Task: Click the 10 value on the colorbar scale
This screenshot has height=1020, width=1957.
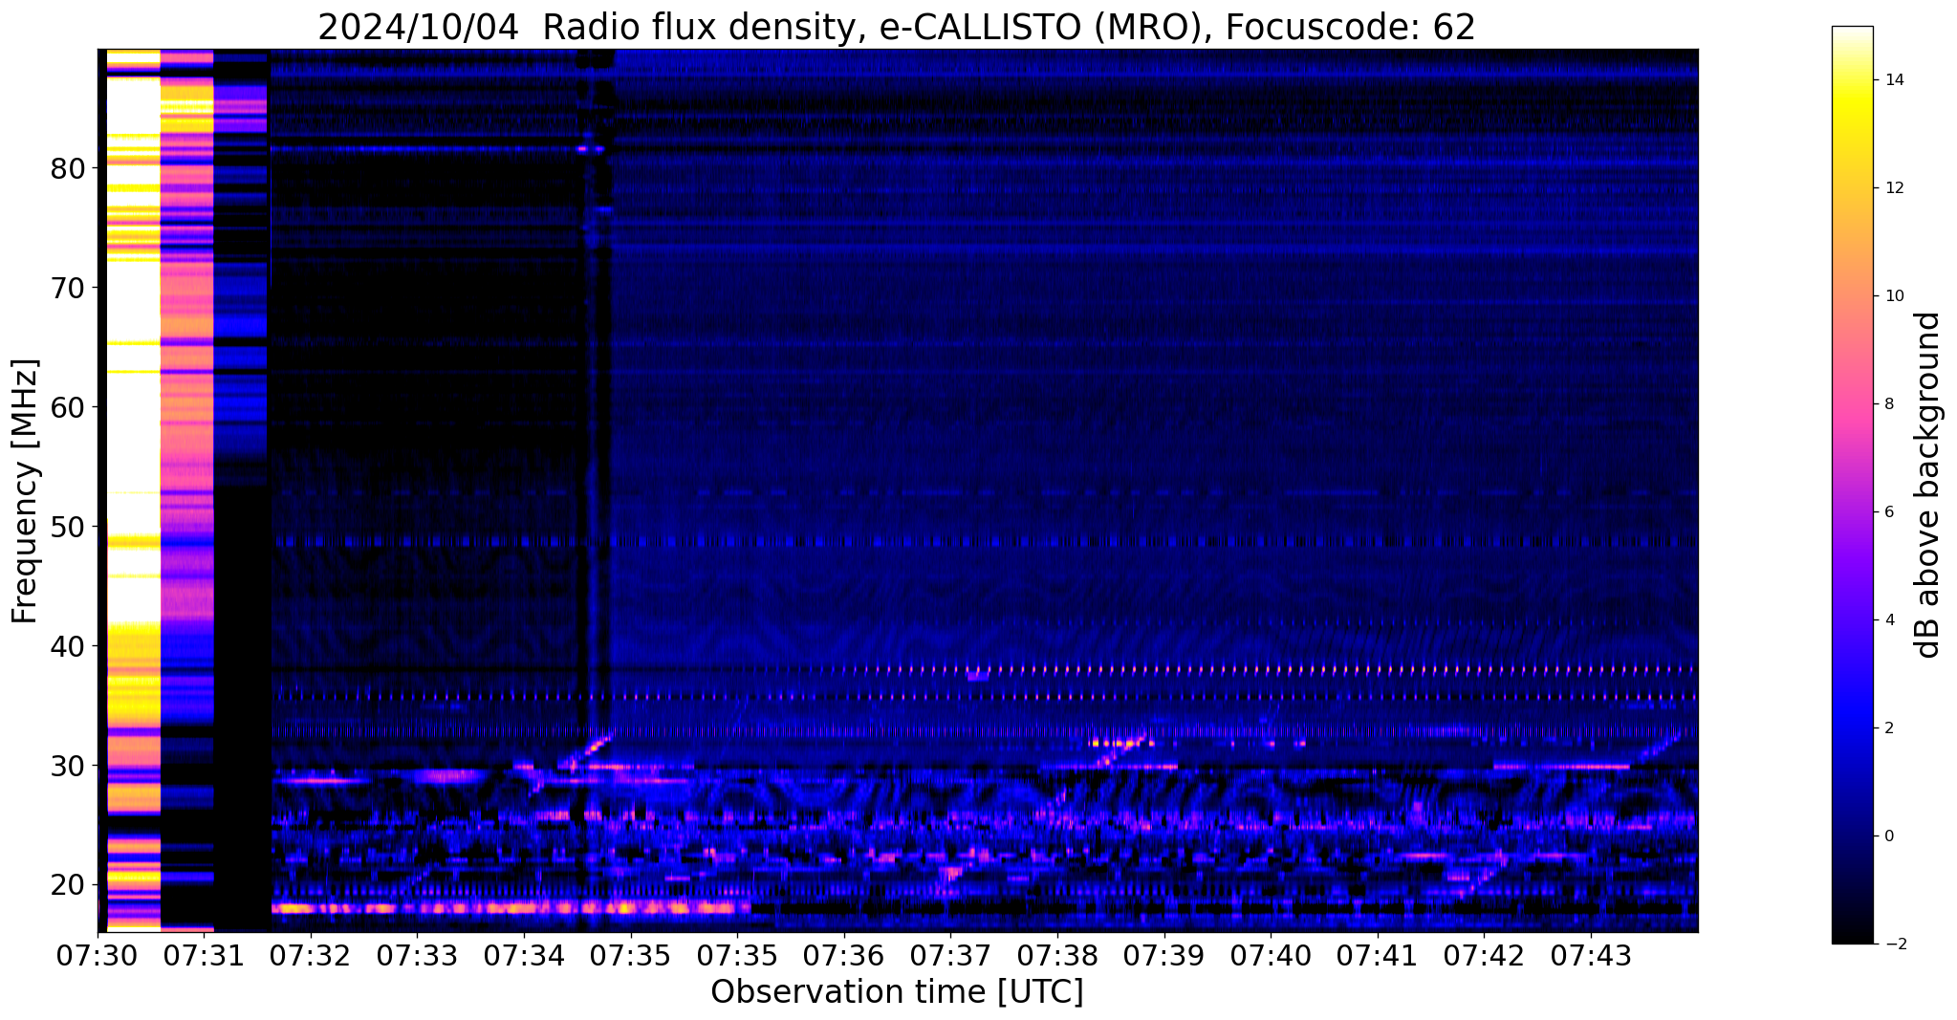Action: pos(1894,296)
